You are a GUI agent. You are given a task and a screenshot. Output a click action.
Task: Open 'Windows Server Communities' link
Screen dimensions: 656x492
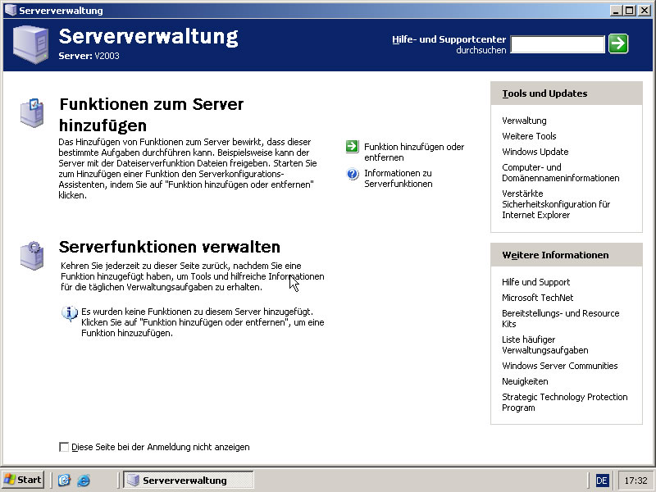(x=559, y=366)
